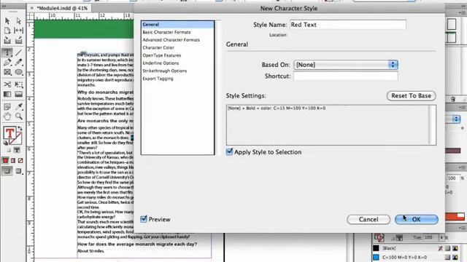Open Advanced Character Formats category
The height and width of the screenshot is (262, 467).
tap(171, 40)
